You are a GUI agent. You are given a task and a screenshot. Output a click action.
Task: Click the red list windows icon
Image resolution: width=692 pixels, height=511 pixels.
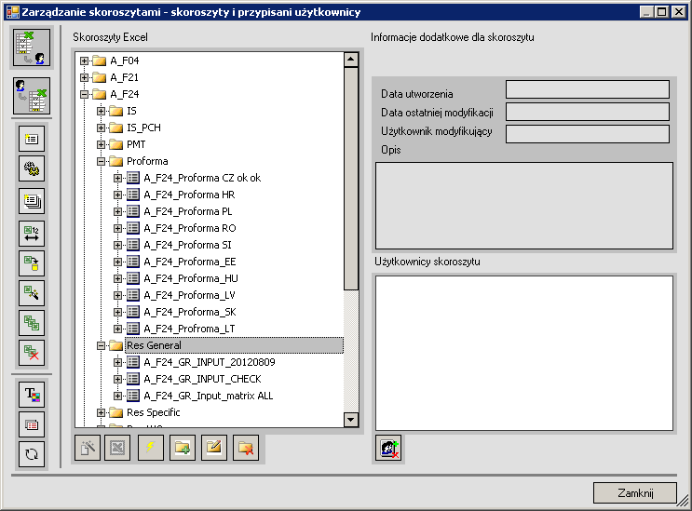pos(32,424)
